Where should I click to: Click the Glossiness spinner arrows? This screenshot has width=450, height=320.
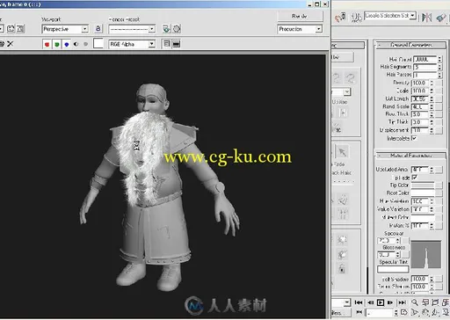(397, 255)
